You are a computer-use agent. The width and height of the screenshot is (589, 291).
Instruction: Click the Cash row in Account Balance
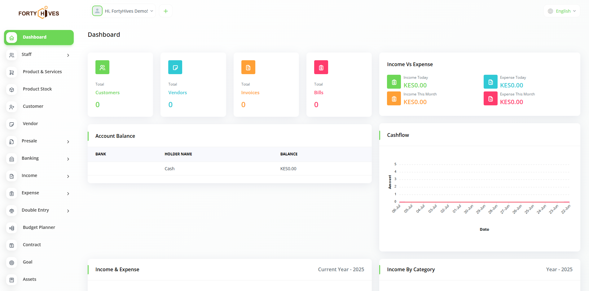point(169,169)
